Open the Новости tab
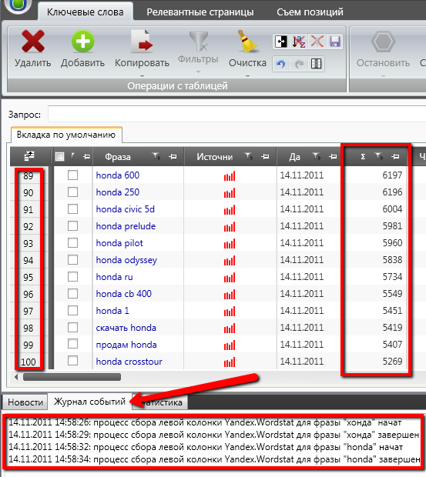The image size is (426, 477). (x=25, y=402)
